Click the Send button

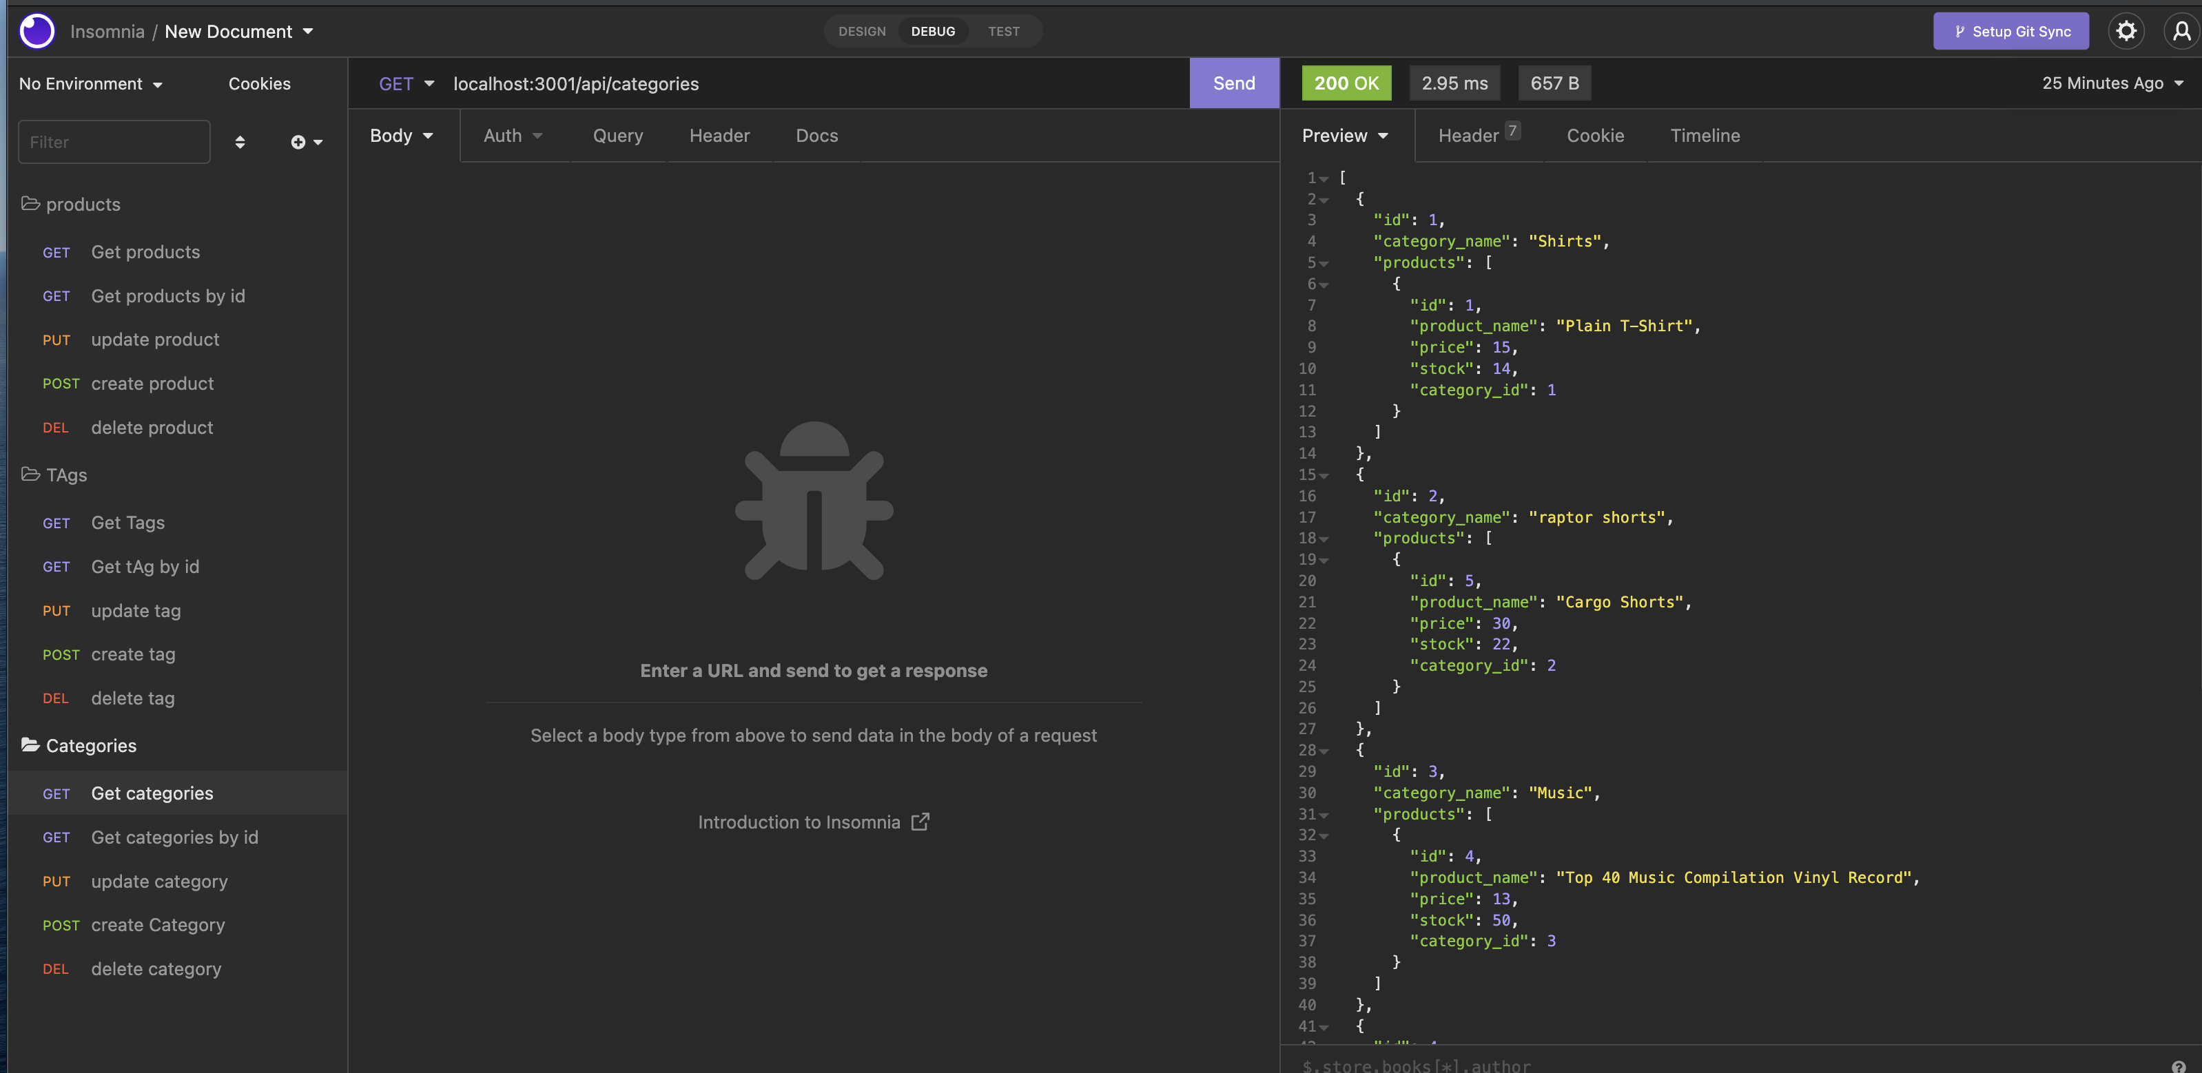pos(1233,83)
